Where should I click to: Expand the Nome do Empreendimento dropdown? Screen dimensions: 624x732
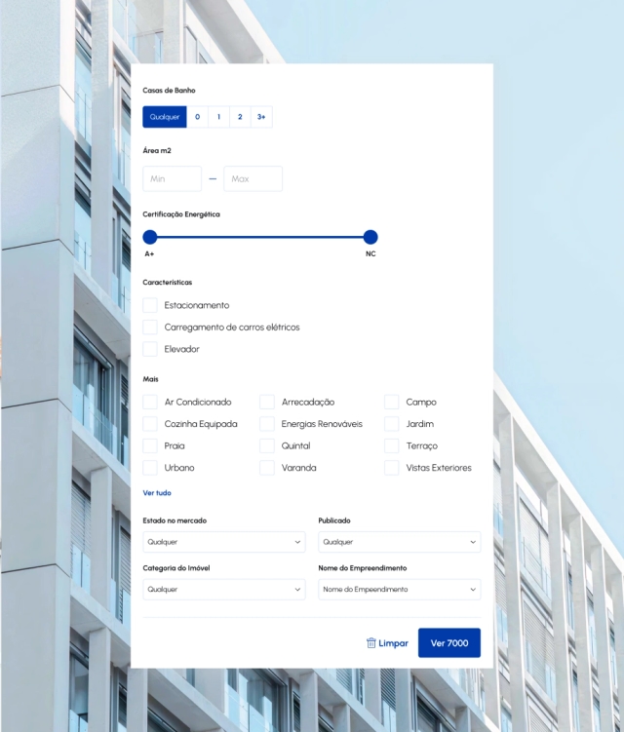pos(399,590)
